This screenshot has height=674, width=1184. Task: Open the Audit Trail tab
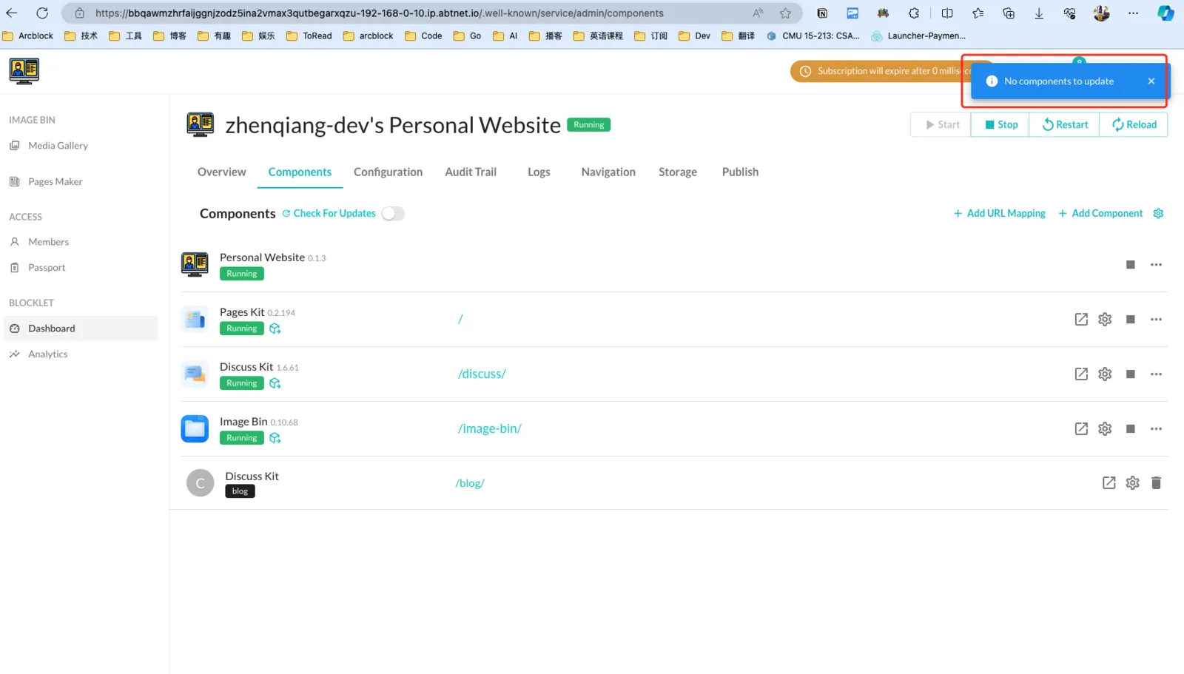(471, 172)
